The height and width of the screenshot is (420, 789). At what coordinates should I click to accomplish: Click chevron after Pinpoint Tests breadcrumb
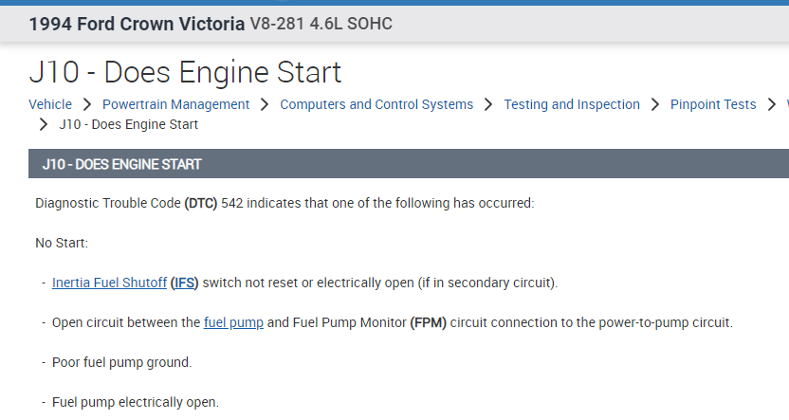[771, 104]
